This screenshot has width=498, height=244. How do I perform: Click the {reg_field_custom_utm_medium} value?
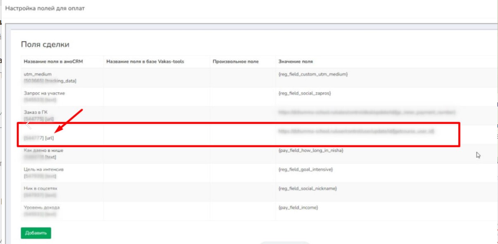tap(313, 74)
